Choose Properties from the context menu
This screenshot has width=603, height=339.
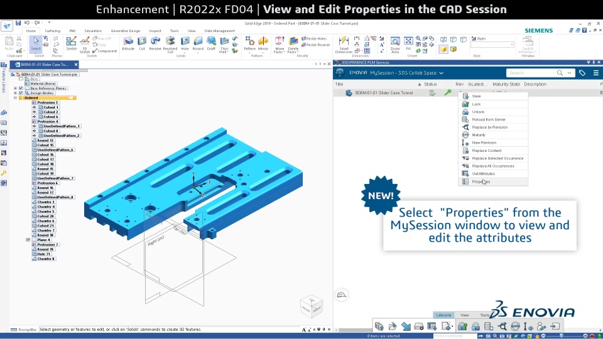(493, 182)
